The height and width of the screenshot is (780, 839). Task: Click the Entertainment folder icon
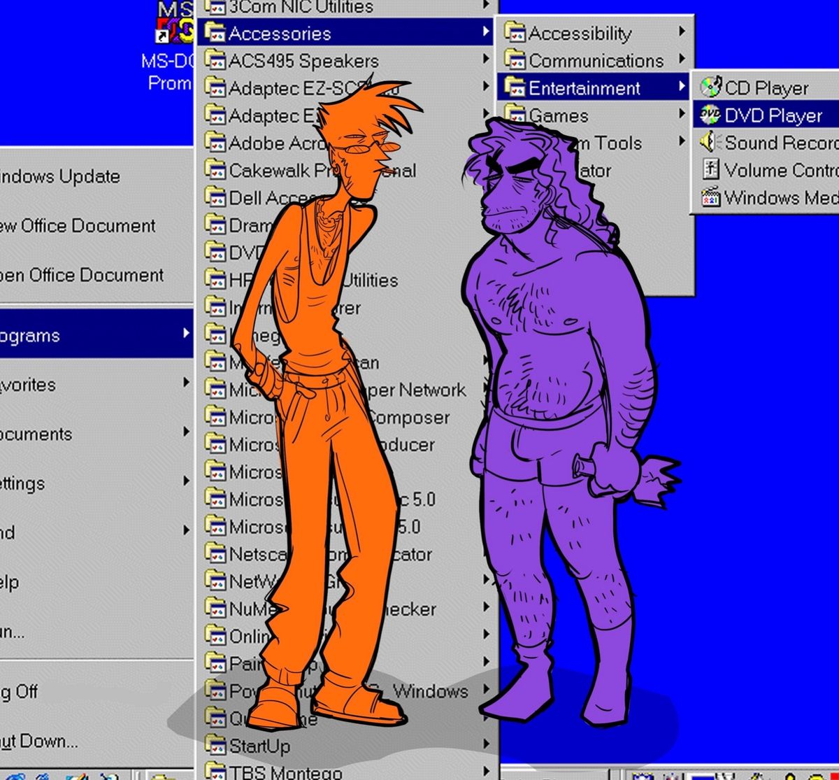point(515,87)
